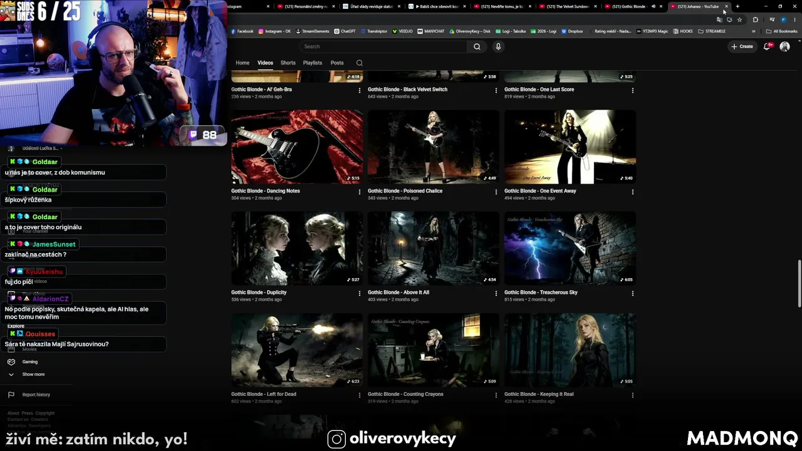Switch to the channel Home tab
This screenshot has width=802, height=451.
click(x=242, y=63)
